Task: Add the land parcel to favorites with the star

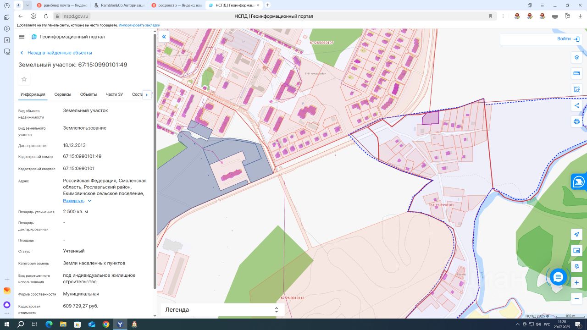Action: click(x=24, y=79)
